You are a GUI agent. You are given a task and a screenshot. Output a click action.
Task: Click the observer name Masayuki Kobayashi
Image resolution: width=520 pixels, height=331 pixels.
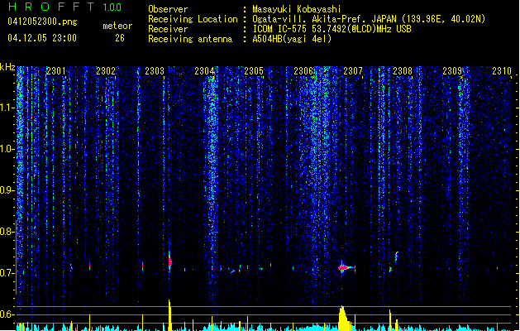coord(297,9)
